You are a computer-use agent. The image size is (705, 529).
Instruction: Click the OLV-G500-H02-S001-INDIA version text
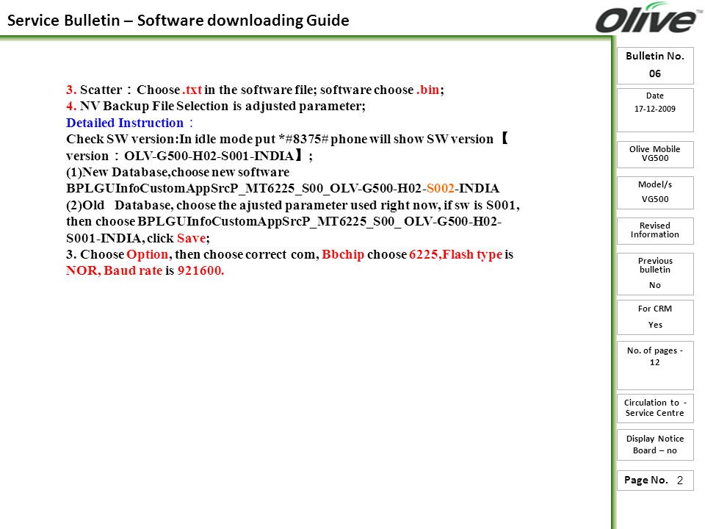click(x=209, y=156)
